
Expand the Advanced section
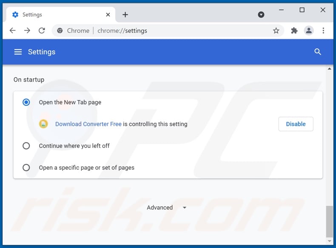pos(166,208)
